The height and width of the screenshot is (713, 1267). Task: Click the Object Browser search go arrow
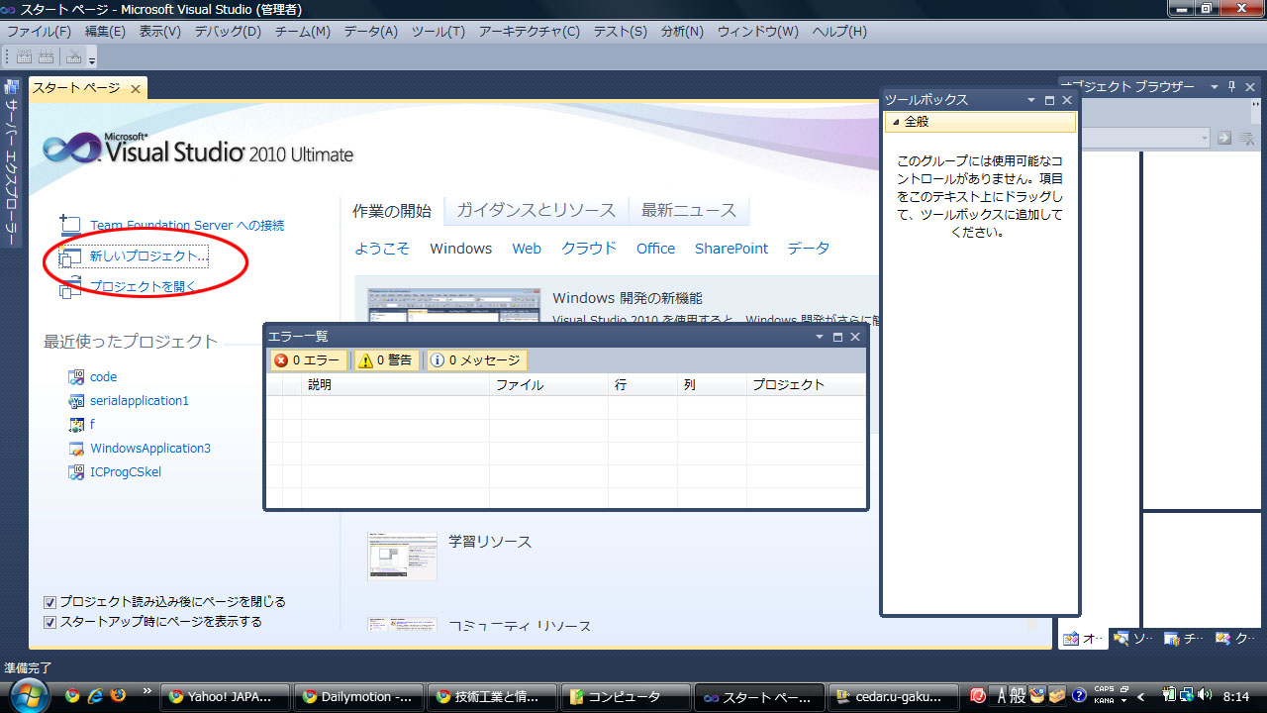[1224, 138]
